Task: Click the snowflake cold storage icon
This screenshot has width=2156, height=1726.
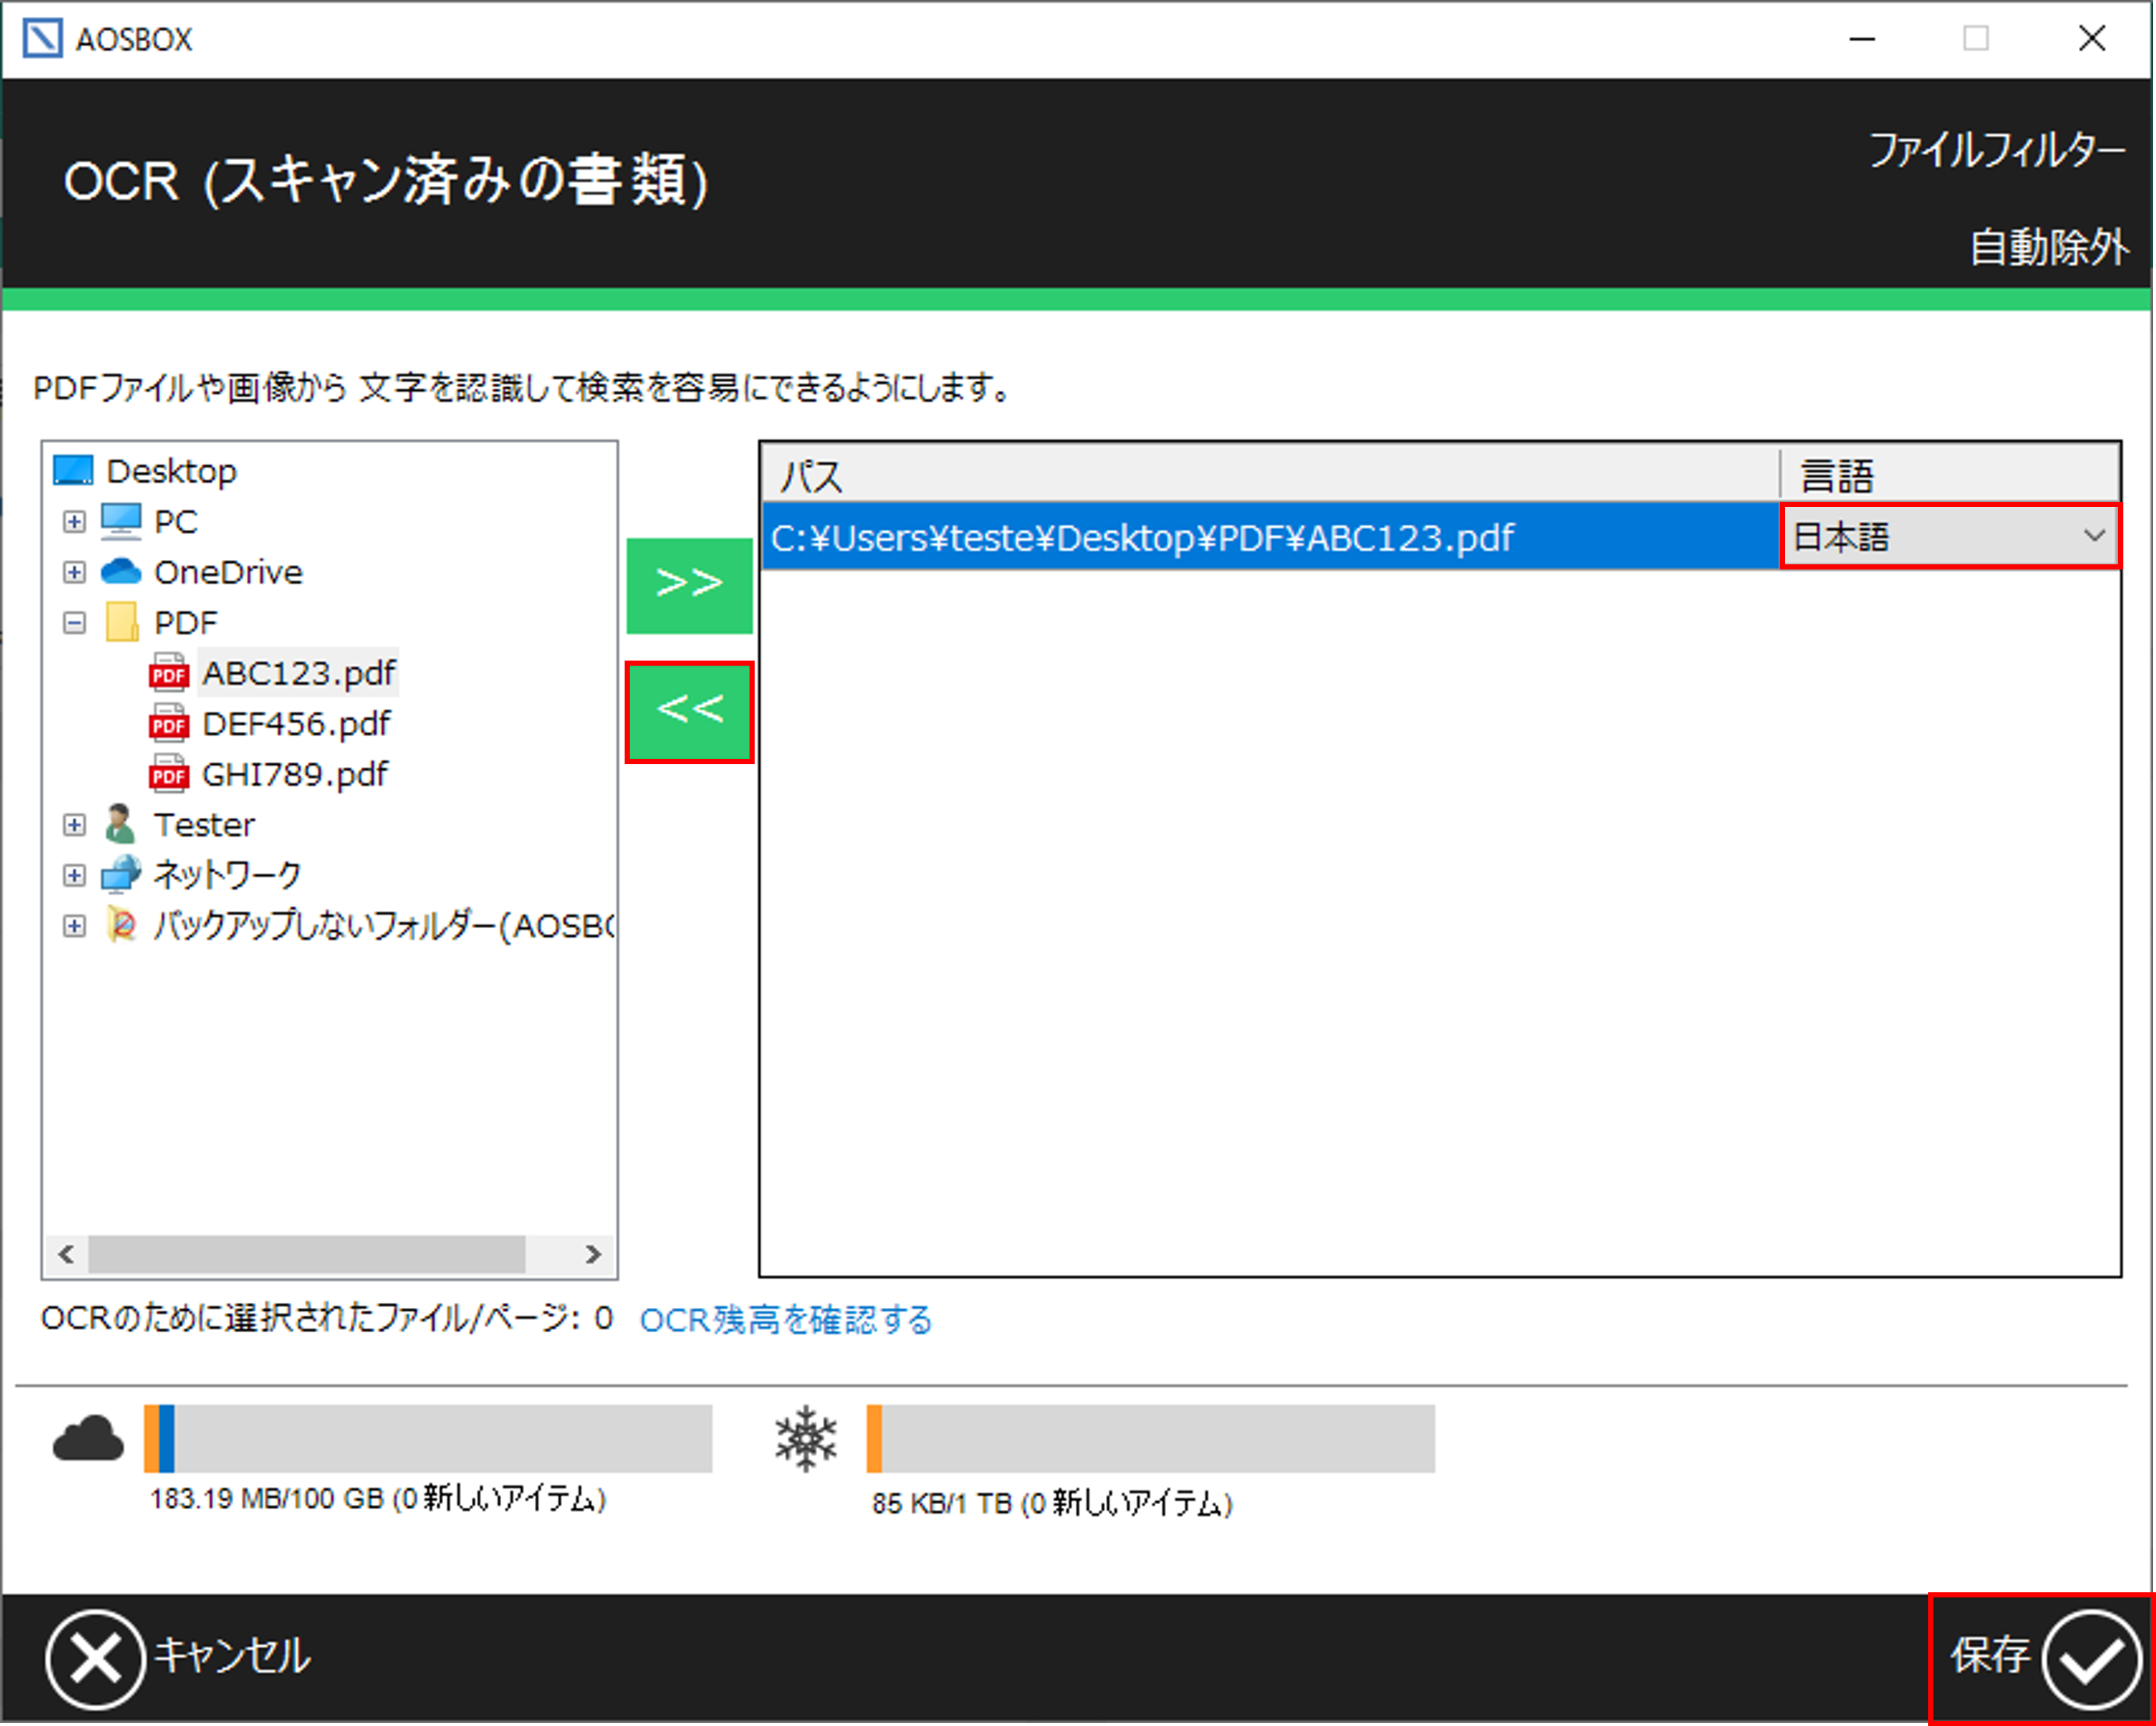Action: point(806,1439)
